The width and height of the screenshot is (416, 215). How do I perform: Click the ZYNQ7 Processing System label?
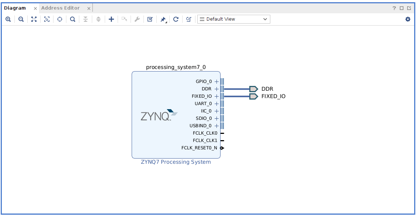176,162
